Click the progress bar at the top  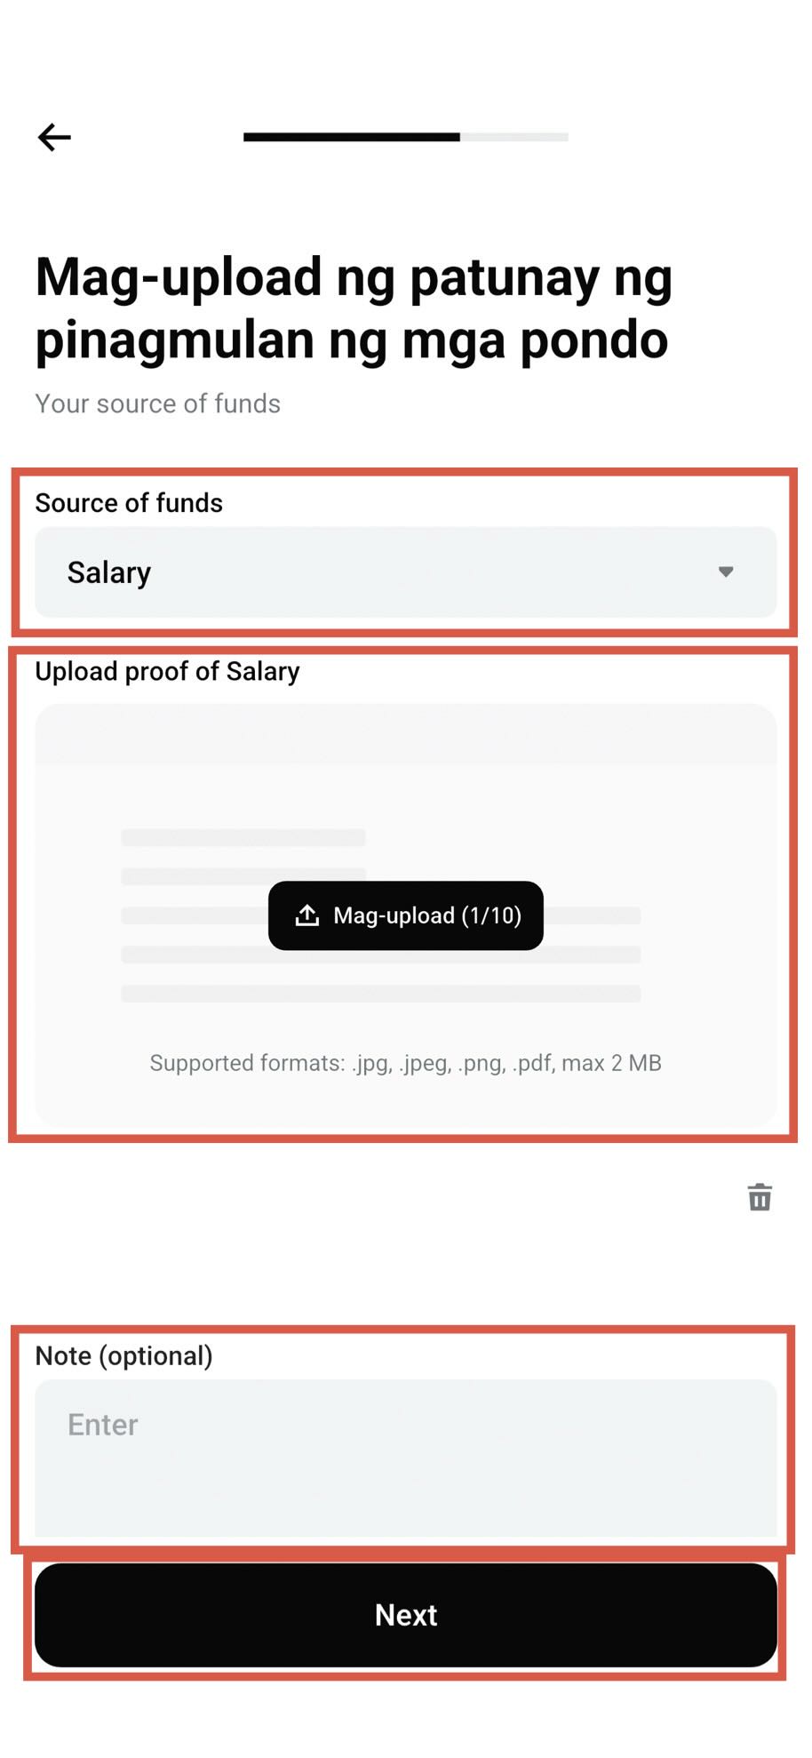point(406,137)
